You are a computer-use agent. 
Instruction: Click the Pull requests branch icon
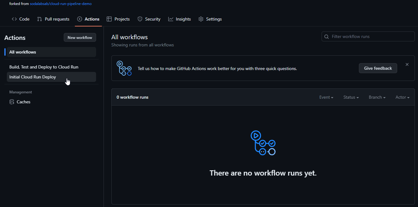click(39, 19)
